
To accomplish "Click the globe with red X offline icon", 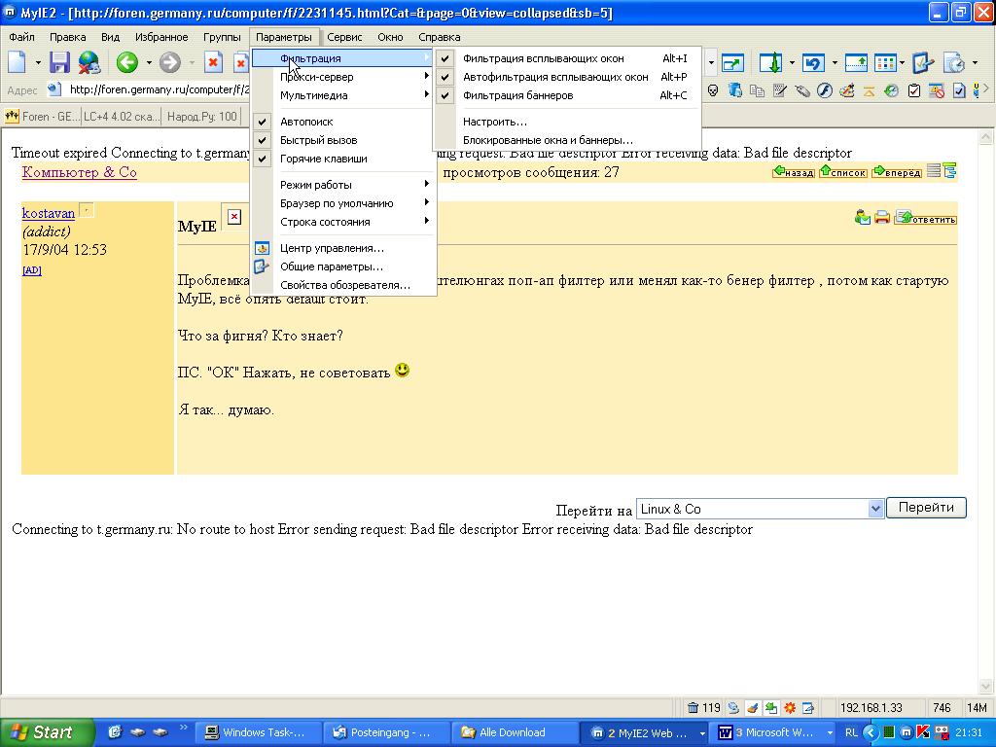I will click(89, 62).
